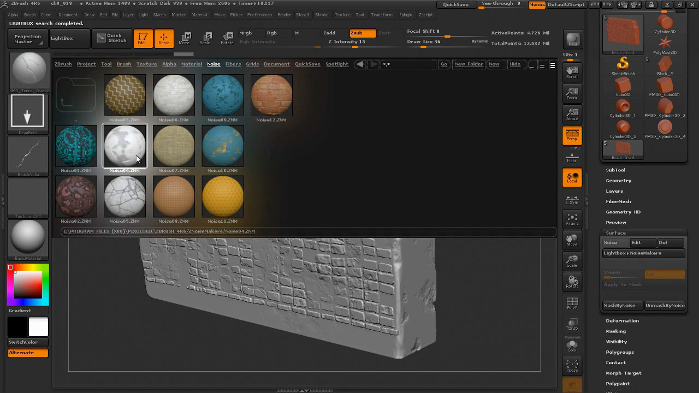Click the Xpose icon
This screenshot has height=393, width=699.
572,366
